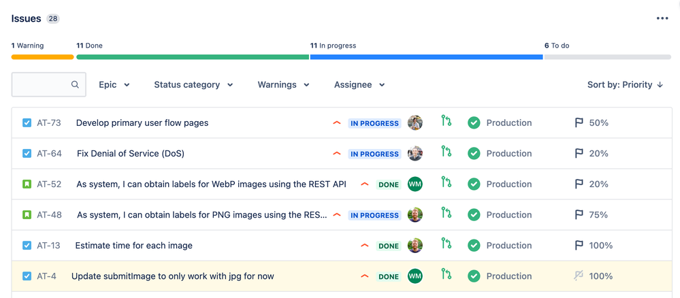Viewport: 680px width, 298px height.
Task: Click the feature flag icon showing 50%
Action: pos(579,122)
